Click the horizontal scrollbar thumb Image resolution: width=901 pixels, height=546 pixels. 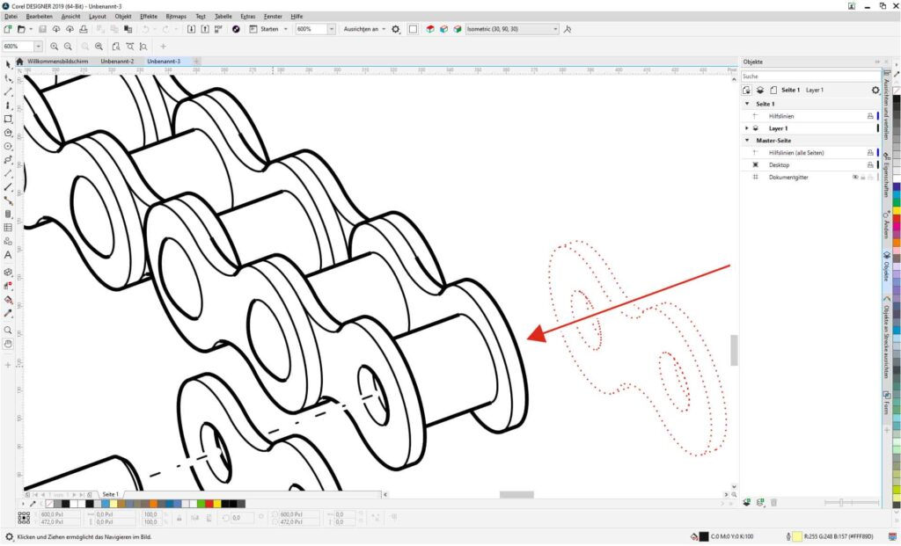[x=516, y=495]
